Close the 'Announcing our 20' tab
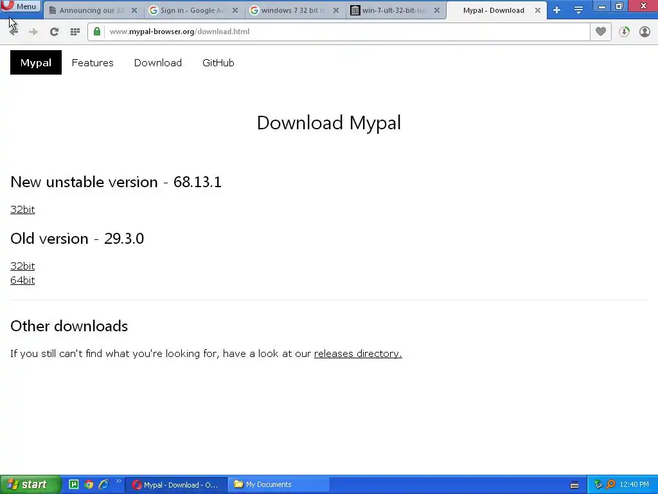Viewport: 658px width, 494px height. pyautogui.click(x=134, y=10)
